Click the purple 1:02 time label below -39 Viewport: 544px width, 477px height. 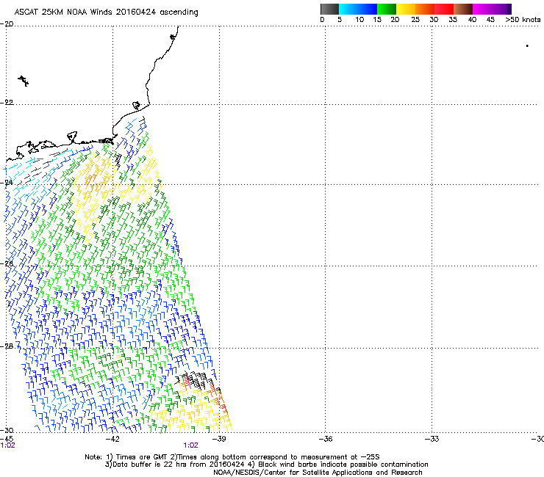tap(191, 445)
